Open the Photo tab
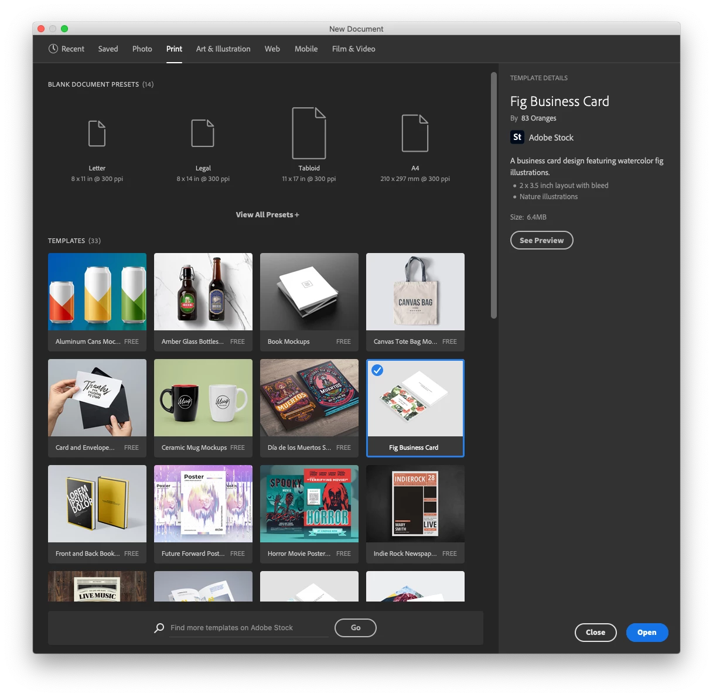The width and height of the screenshot is (713, 697). [x=142, y=49]
